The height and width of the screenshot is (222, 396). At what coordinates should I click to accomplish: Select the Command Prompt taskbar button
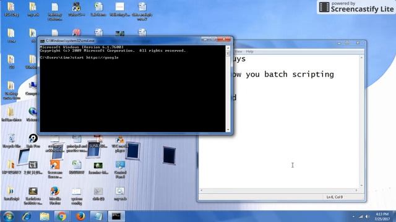(x=116, y=216)
